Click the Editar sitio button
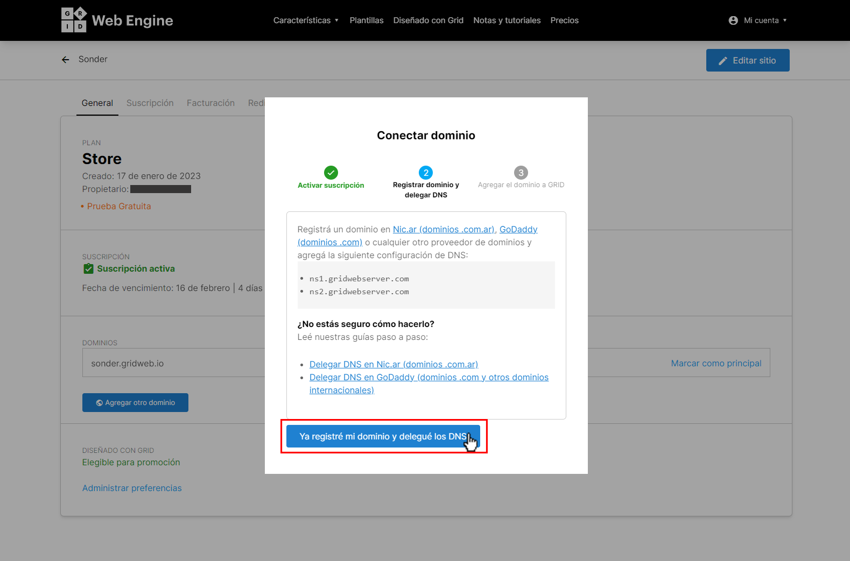850x561 pixels. (x=748, y=60)
